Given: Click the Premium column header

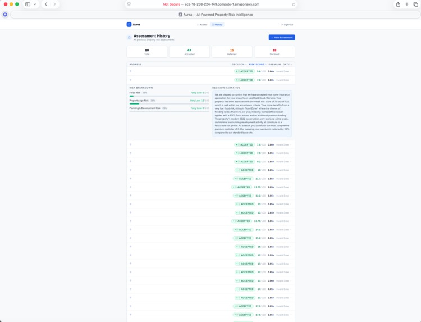Looking at the screenshot, I should [274, 64].
